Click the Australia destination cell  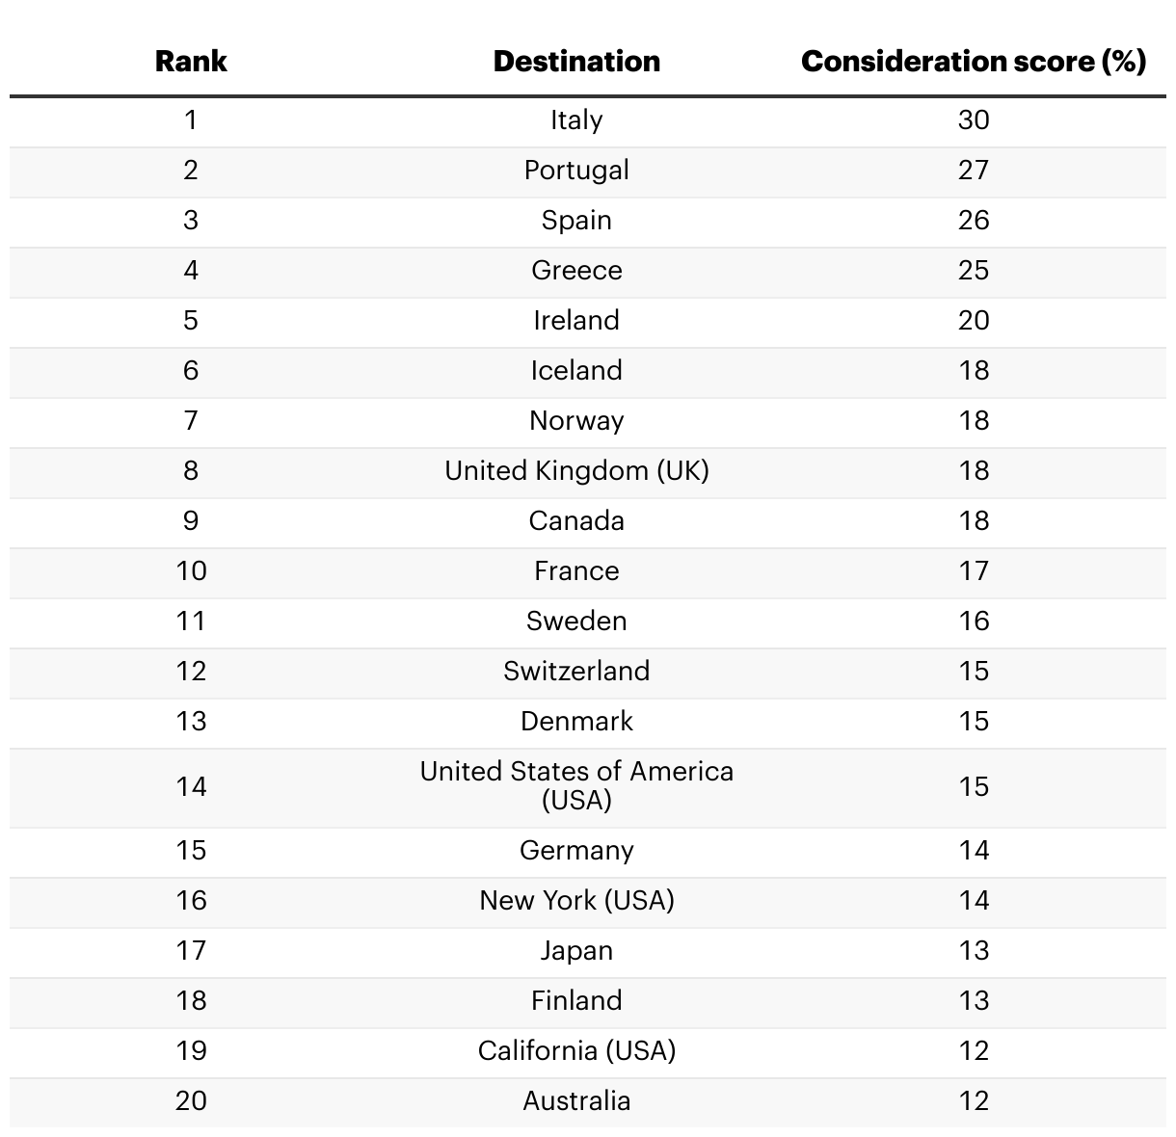tap(576, 1101)
